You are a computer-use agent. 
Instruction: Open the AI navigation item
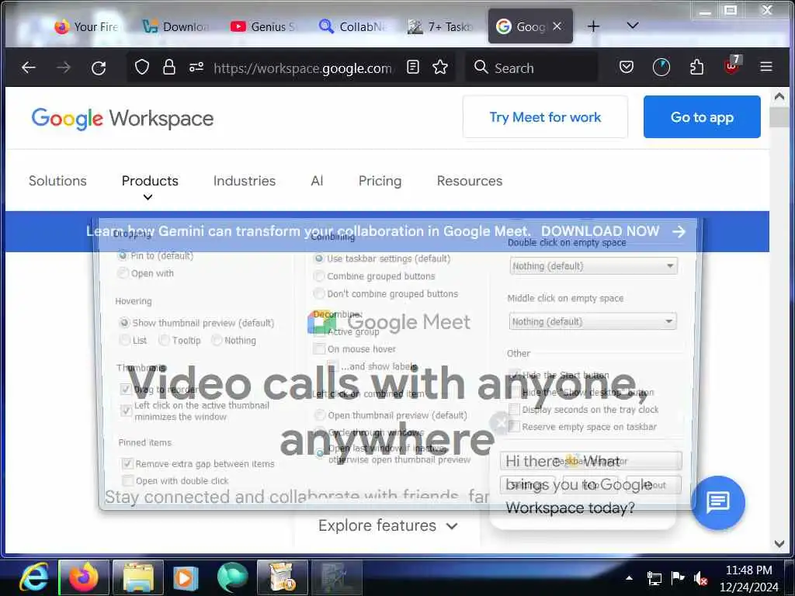point(317,181)
